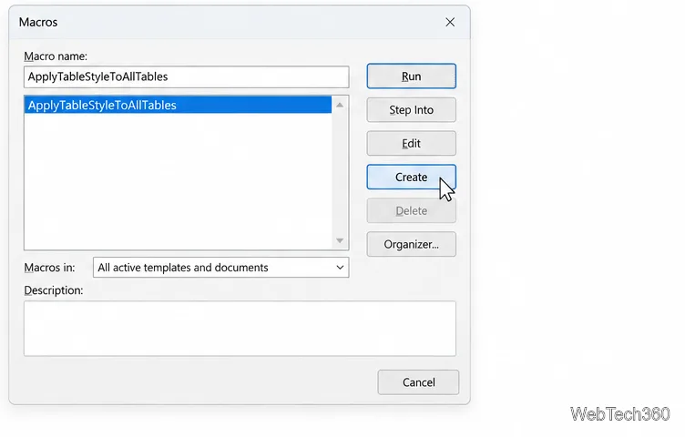The height and width of the screenshot is (437, 685).
Task: Focus the Description text box
Action: click(240, 329)
